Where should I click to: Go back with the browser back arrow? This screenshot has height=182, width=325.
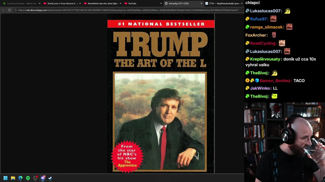pos(3,10)
